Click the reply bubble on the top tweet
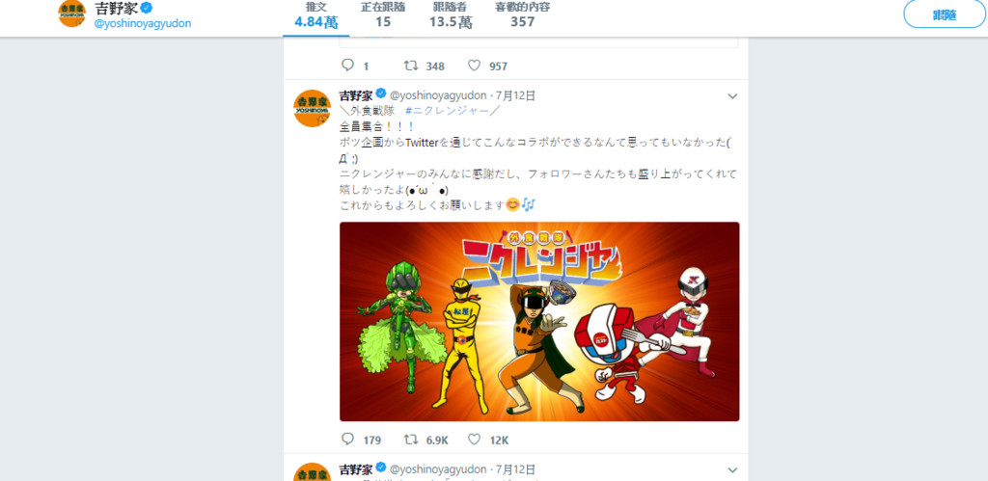Viewport: 988px width, 481px height. (x=347, y=66)
